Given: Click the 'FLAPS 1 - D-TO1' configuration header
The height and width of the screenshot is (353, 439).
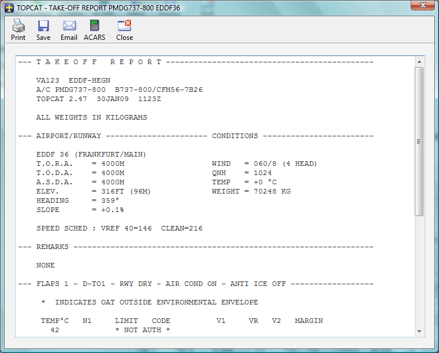Looking at the screenshot, I should click(x=71, y=284).
